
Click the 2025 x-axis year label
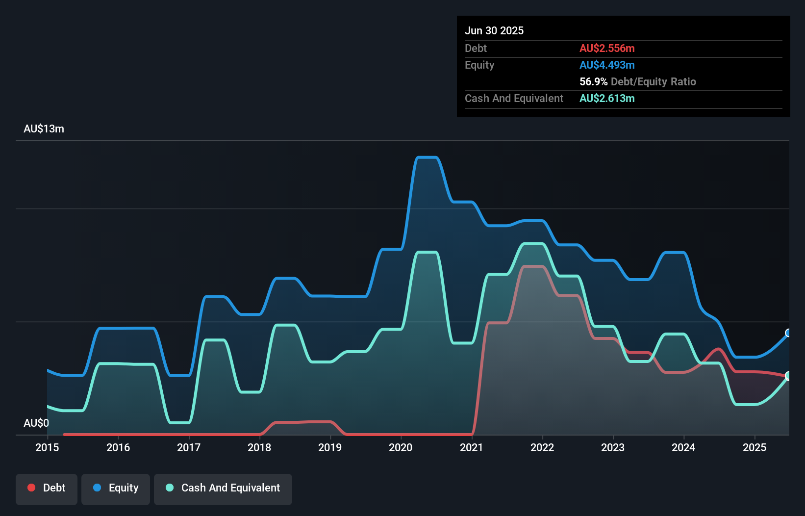pyautogui.click(x=755, y=447)
